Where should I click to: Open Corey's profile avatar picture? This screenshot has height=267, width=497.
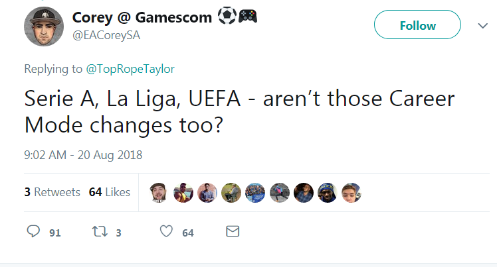(x=44, y=27)
